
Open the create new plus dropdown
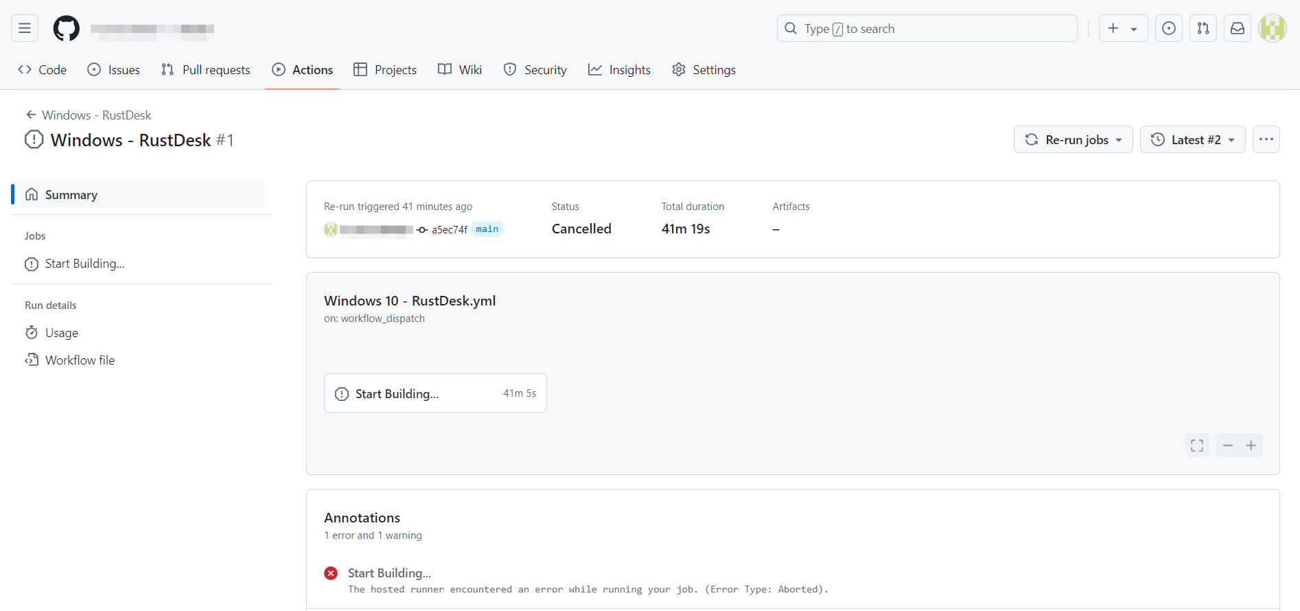coord(1123,28)
